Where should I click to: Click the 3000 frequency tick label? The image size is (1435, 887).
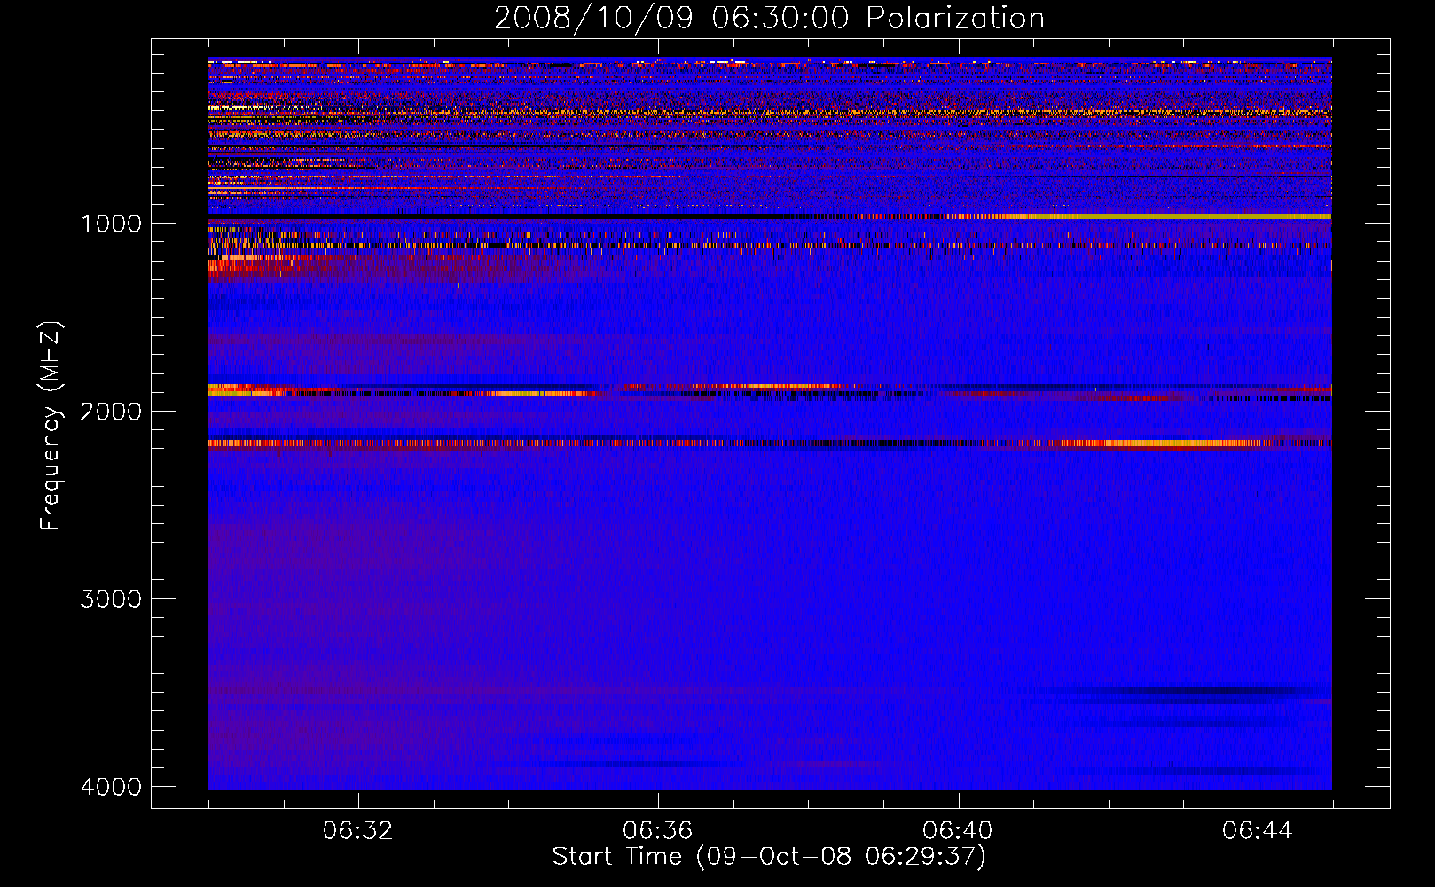click(111, 599)
